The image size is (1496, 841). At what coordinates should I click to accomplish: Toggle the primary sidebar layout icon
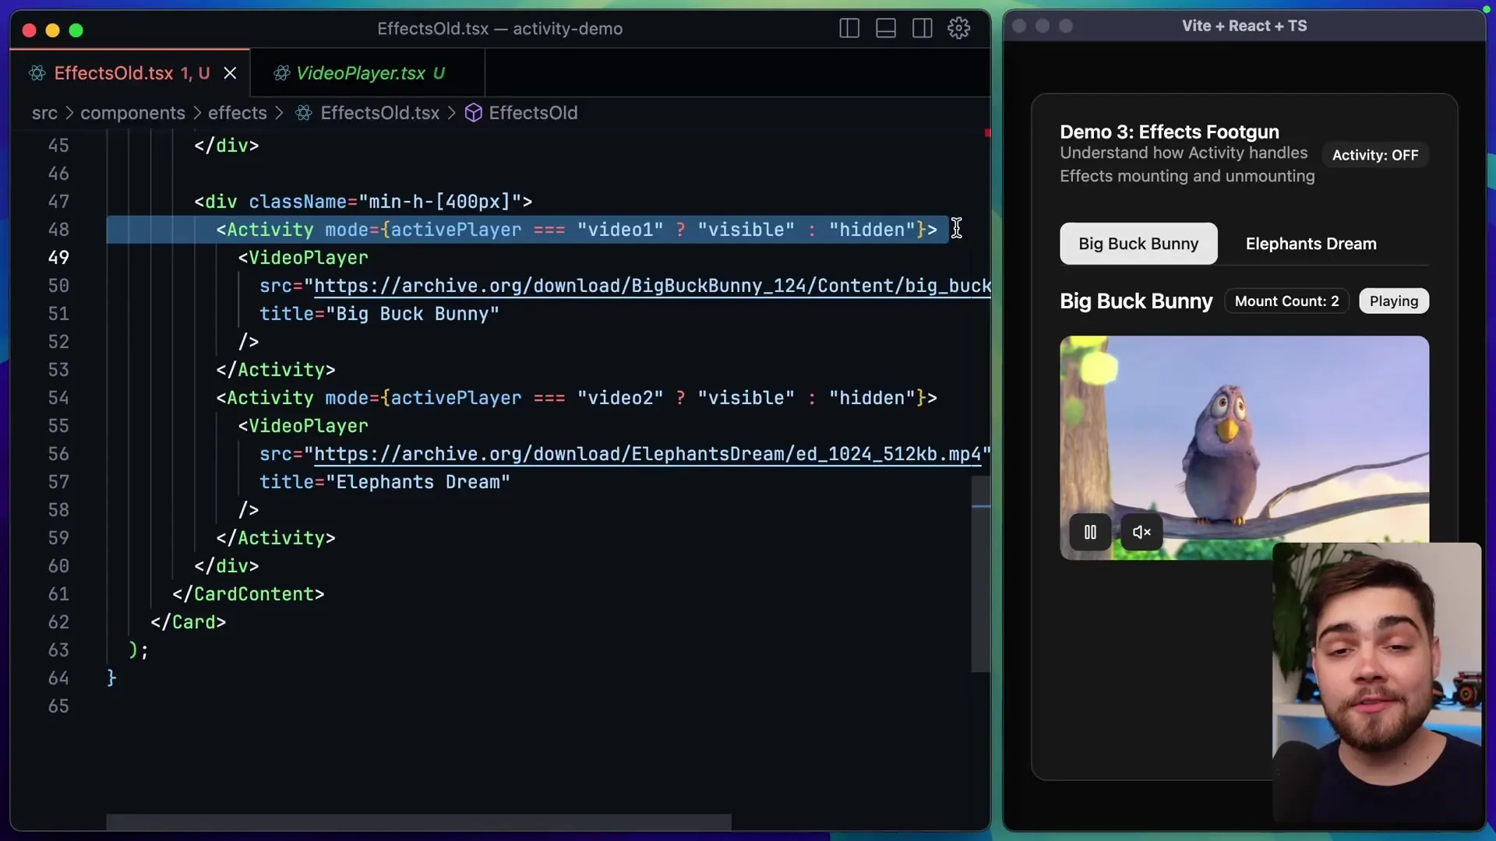(x=849, y=29)
